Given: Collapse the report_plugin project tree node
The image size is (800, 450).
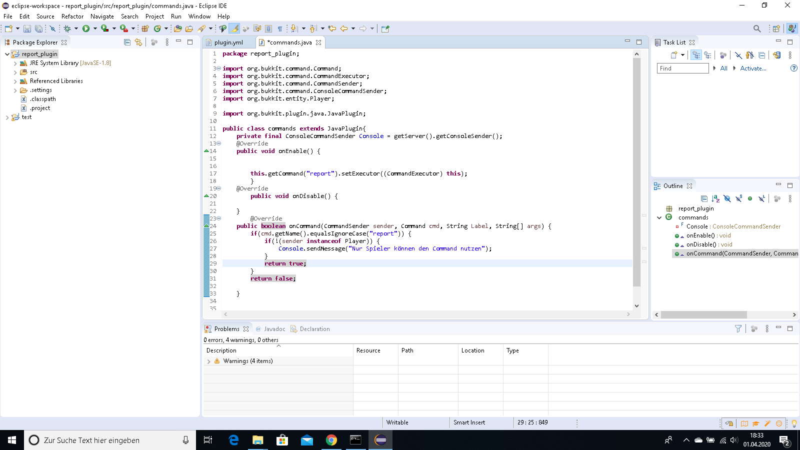Looking at the screenshot, I should pos(7,54).
